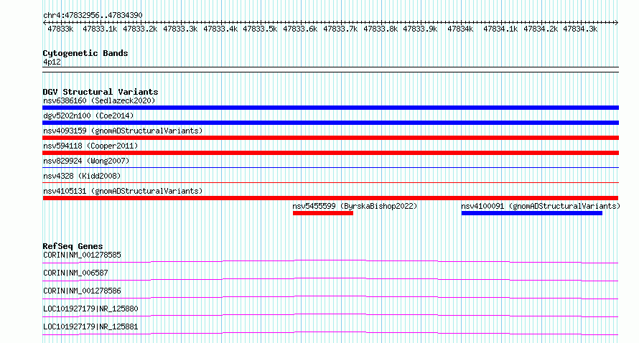The height and width of the screenshot is (343, 639).
Task: Open nsv4093159 (gnomADStructuralVariants) label
Action: [123, 131]
